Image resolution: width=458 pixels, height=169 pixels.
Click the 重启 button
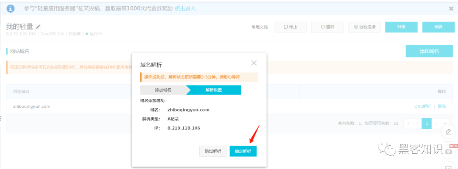pos(327,27)
